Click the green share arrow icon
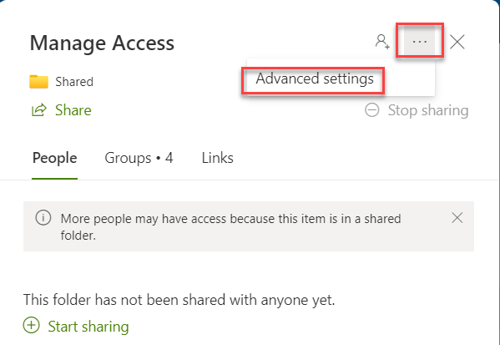 [39, 110]
